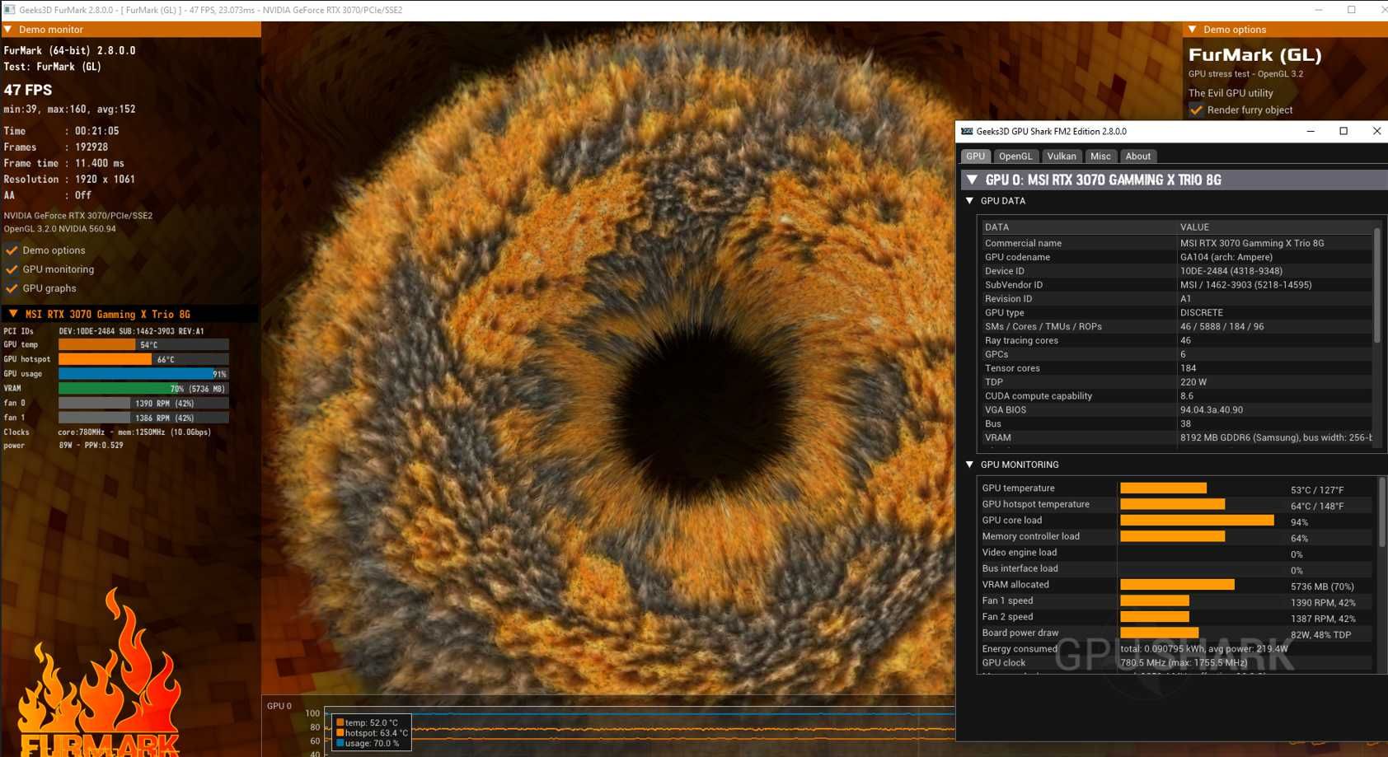This screenshot has width=1388, height=757.
Task: Select the TDP row showing 220 W
Action: click(x=1176, y=382)
